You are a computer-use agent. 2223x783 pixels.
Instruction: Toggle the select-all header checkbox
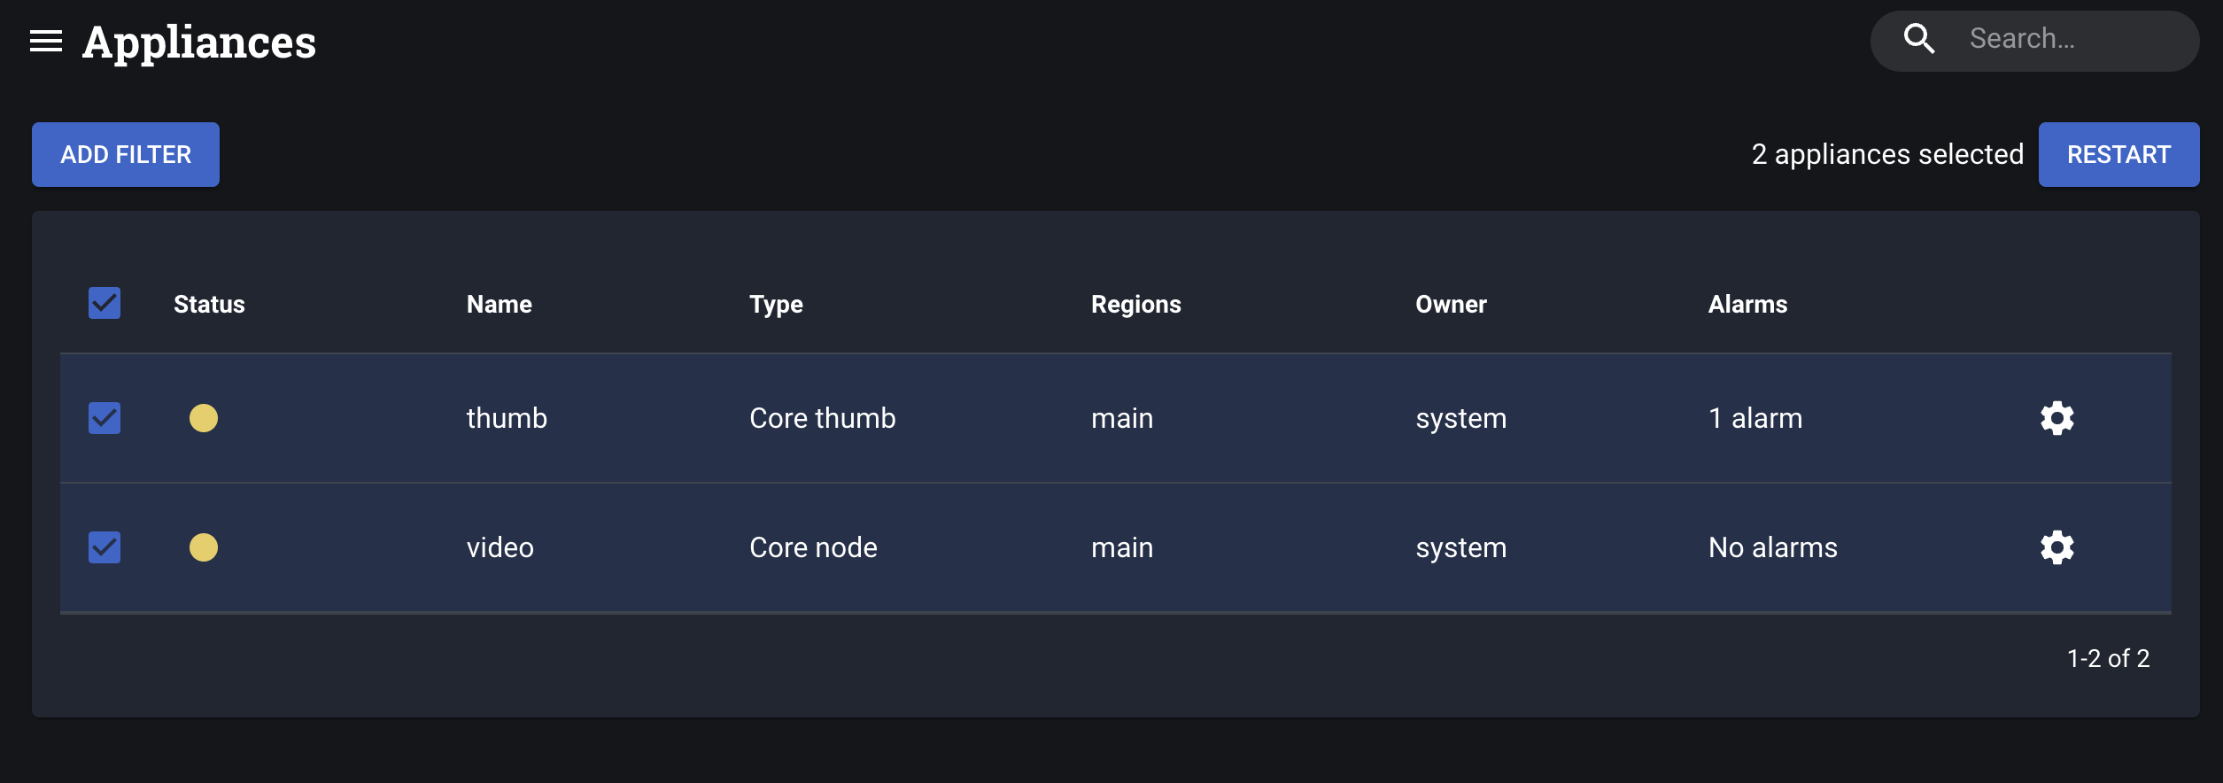coord(105,303)
